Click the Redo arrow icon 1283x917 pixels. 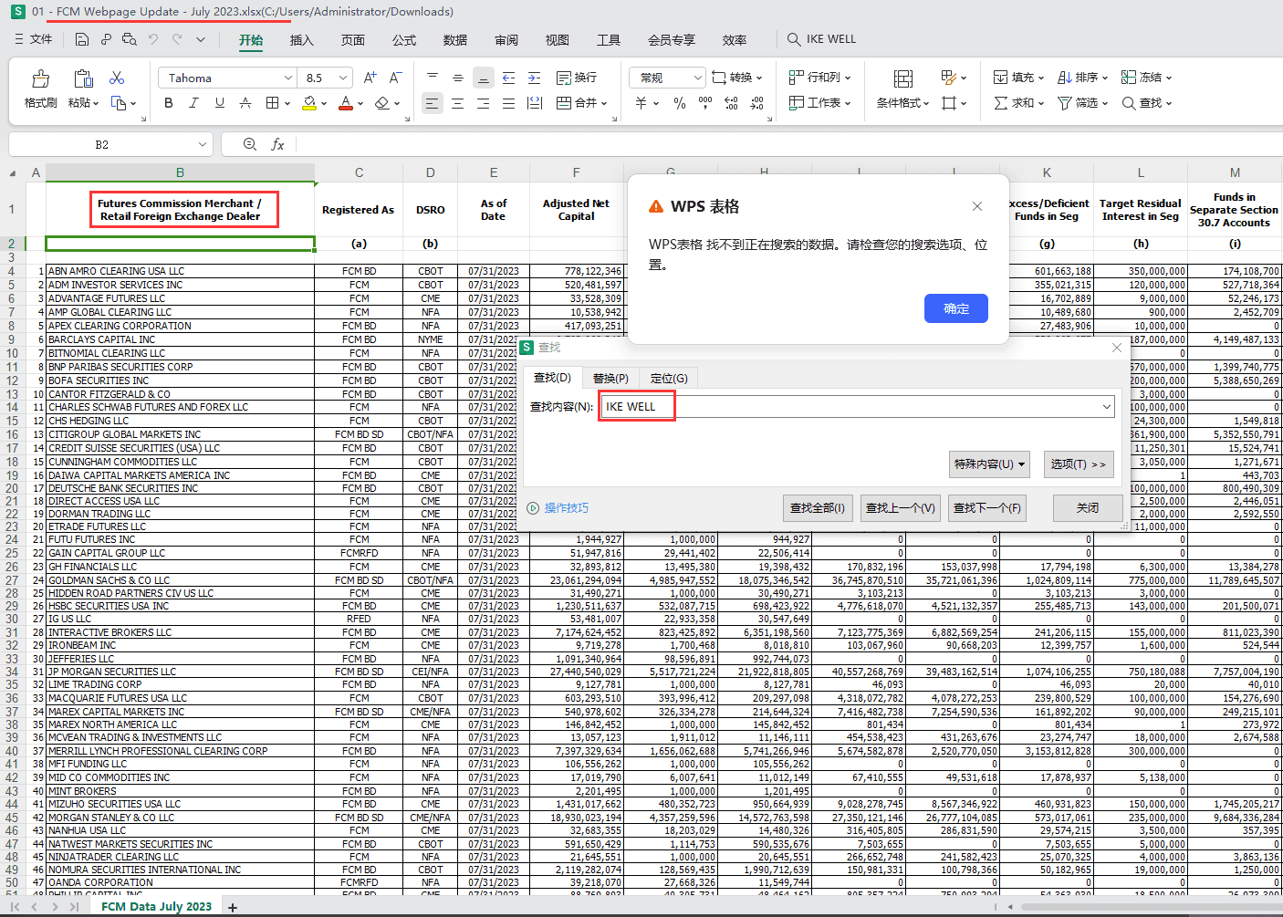177,39
